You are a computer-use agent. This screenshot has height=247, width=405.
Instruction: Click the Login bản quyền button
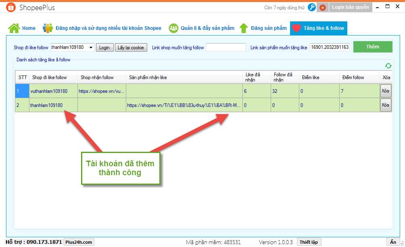[351, 7]
